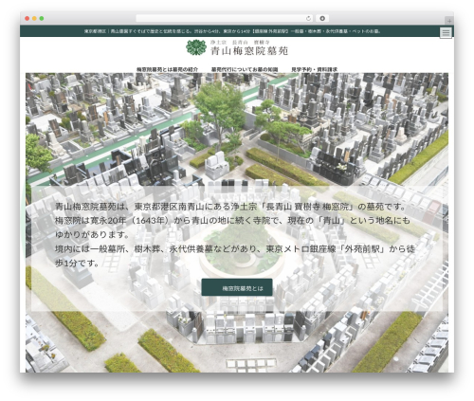This screenshot has height=401, width=474.
Task: Maximize the window with green button
Action: [42, 19]
